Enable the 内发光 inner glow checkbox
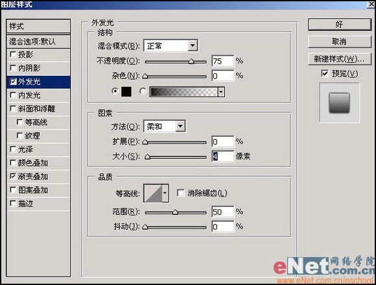 [13, 95]
